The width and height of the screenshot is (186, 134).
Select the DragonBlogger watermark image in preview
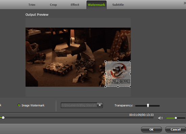coord(118,74)
